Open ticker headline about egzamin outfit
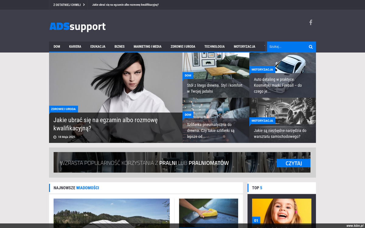365x228 pixels. [125, 5]
